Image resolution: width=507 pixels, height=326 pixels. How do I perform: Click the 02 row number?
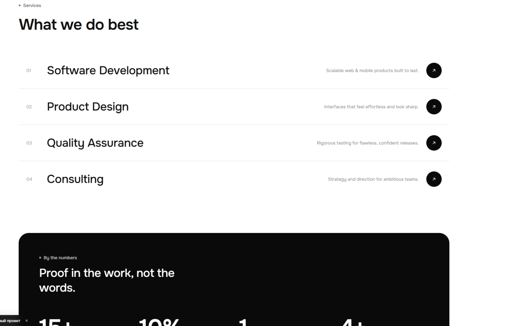coord(29,107)
